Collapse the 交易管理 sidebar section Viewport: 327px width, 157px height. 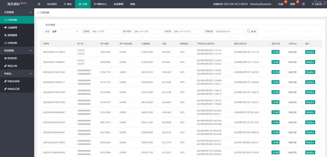30,12
